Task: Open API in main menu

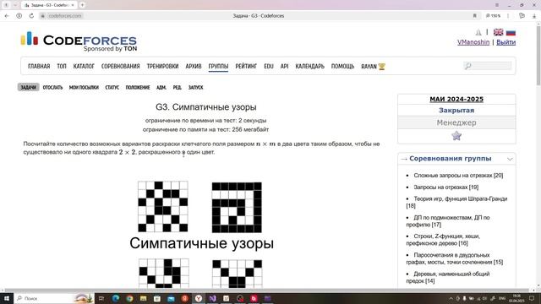Action: coord(284,66)
